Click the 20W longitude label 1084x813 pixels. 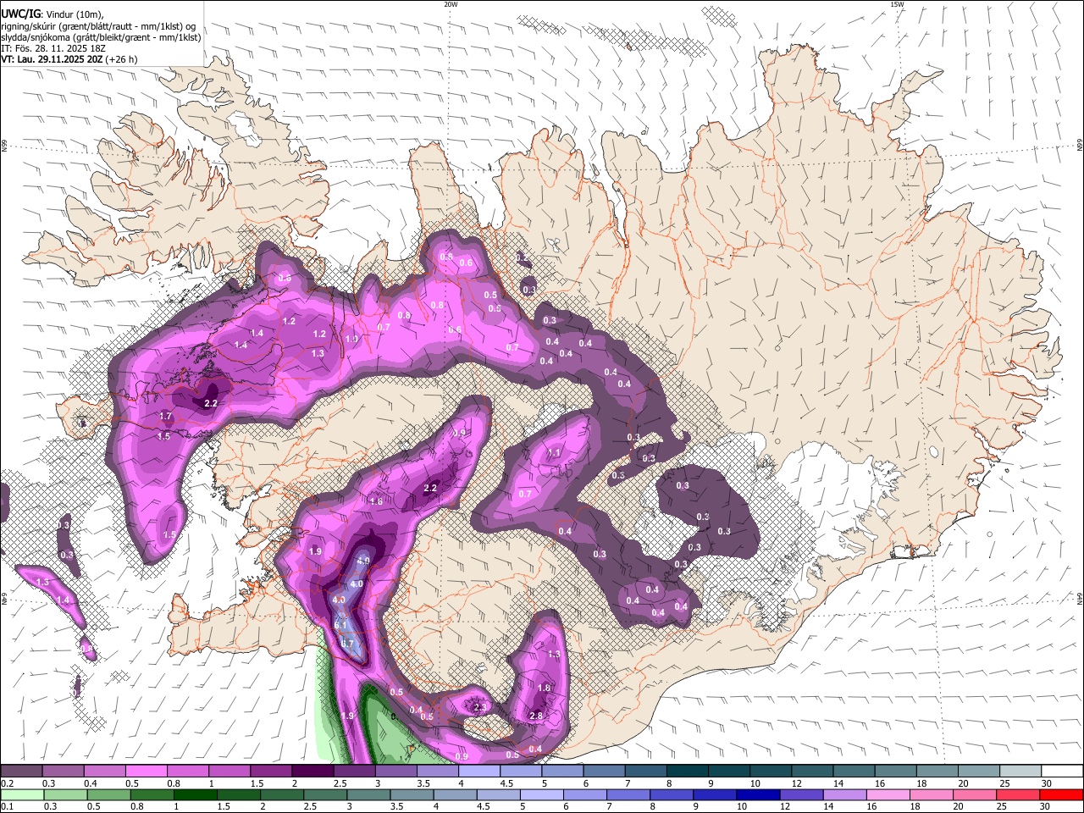[x=451, y=4]
